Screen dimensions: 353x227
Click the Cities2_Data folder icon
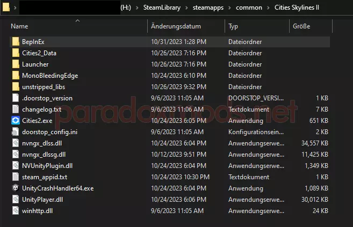click(16, 53)
